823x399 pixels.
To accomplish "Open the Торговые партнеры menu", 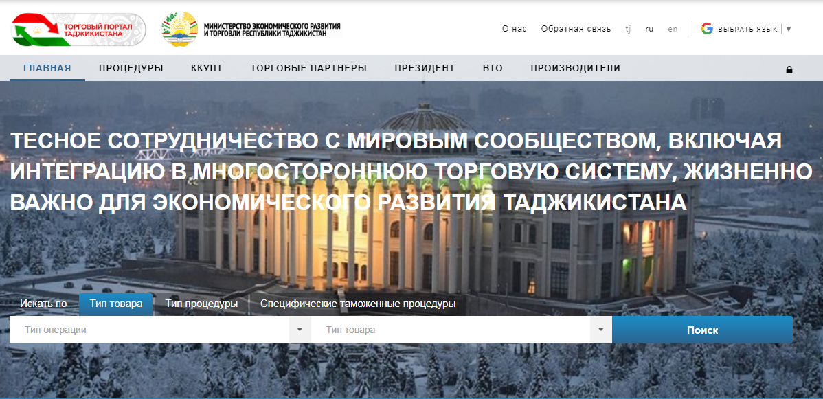I will (x=308, y=68).
